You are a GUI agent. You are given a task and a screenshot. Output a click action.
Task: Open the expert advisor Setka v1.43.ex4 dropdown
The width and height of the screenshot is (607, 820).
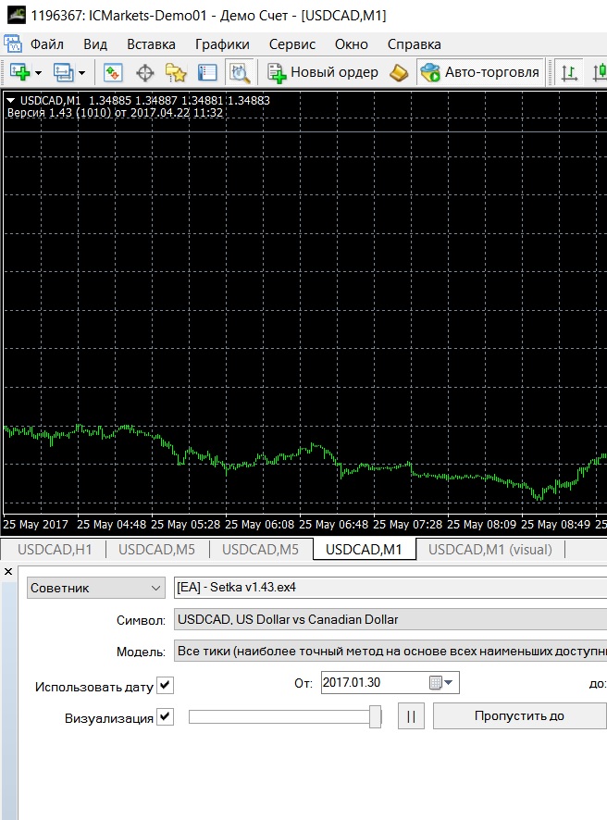coord(390,588)
